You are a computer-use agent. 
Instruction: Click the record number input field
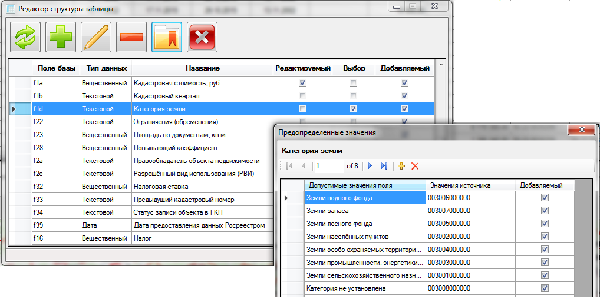[x=328, y=166]
